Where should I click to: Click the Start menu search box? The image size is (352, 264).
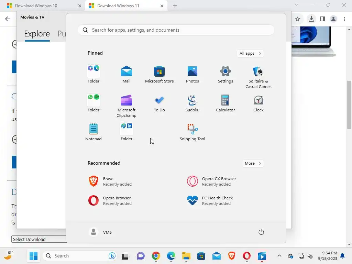point(176,30)
